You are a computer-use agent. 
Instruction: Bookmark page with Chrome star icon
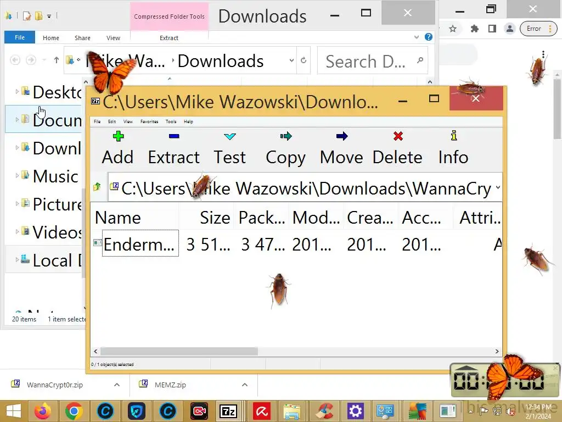pyautogui.click(x=453, y=29)
